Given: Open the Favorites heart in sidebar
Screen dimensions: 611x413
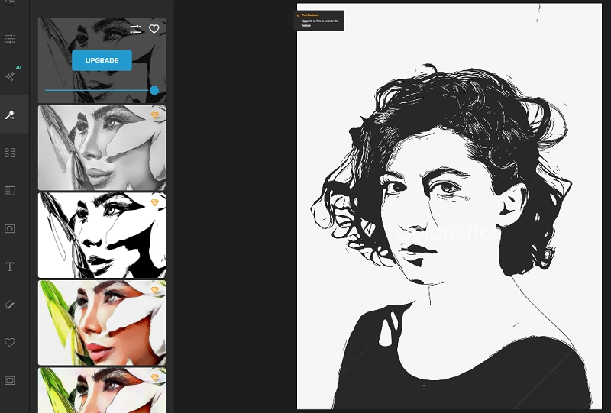Looking at the screenshot, I should (x=10, y=343).
